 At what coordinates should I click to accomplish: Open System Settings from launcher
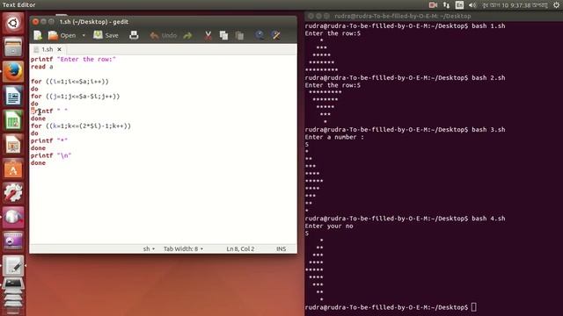pos(13,193)
